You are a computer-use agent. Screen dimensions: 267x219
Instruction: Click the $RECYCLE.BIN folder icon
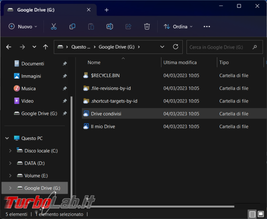(86, 75)
